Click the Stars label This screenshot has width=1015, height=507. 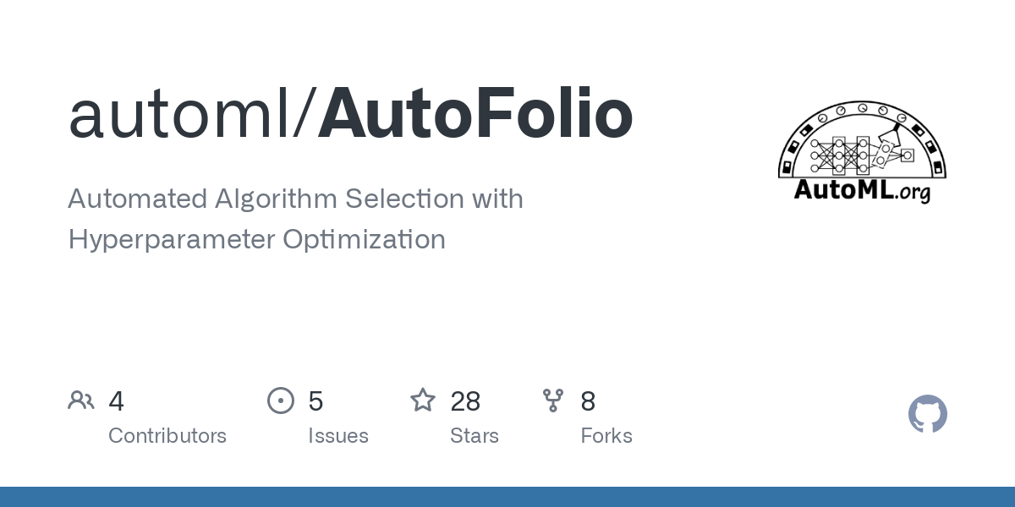pos(475,436)
